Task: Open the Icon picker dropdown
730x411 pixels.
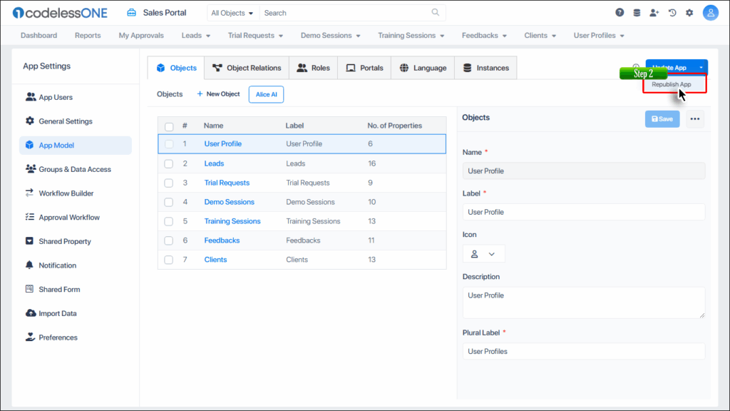Action: (483, 254)
